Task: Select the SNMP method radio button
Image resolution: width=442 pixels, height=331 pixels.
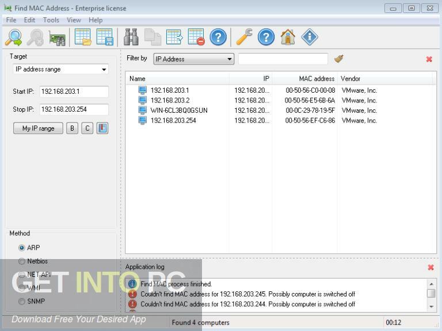Action: click(21, 301)
